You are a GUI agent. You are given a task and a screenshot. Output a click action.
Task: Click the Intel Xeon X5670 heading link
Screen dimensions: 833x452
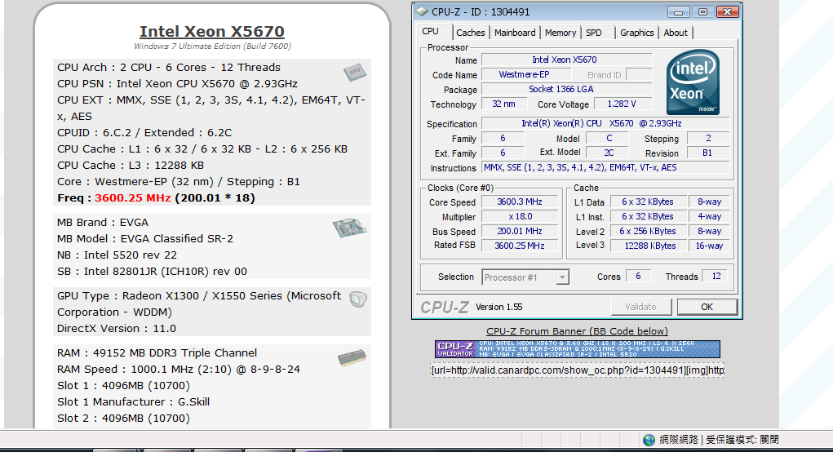coord(212,31)
